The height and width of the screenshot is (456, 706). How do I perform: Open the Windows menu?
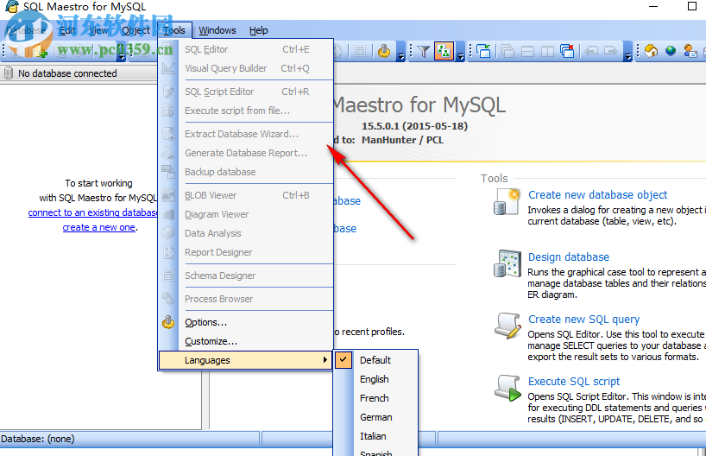pyautogui.click(x=217, y=30)
